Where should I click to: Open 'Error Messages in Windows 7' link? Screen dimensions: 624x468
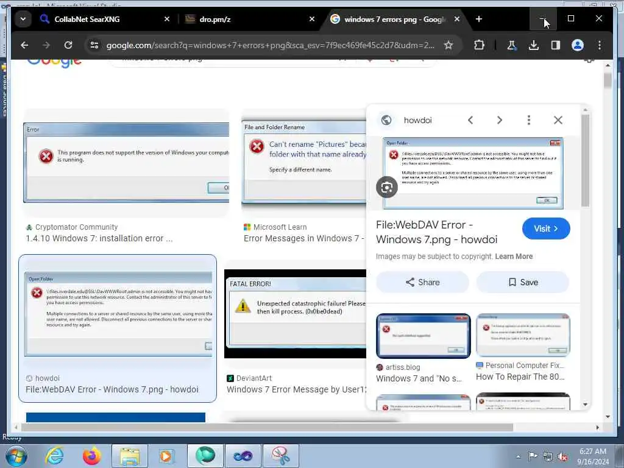pos(304,238)
